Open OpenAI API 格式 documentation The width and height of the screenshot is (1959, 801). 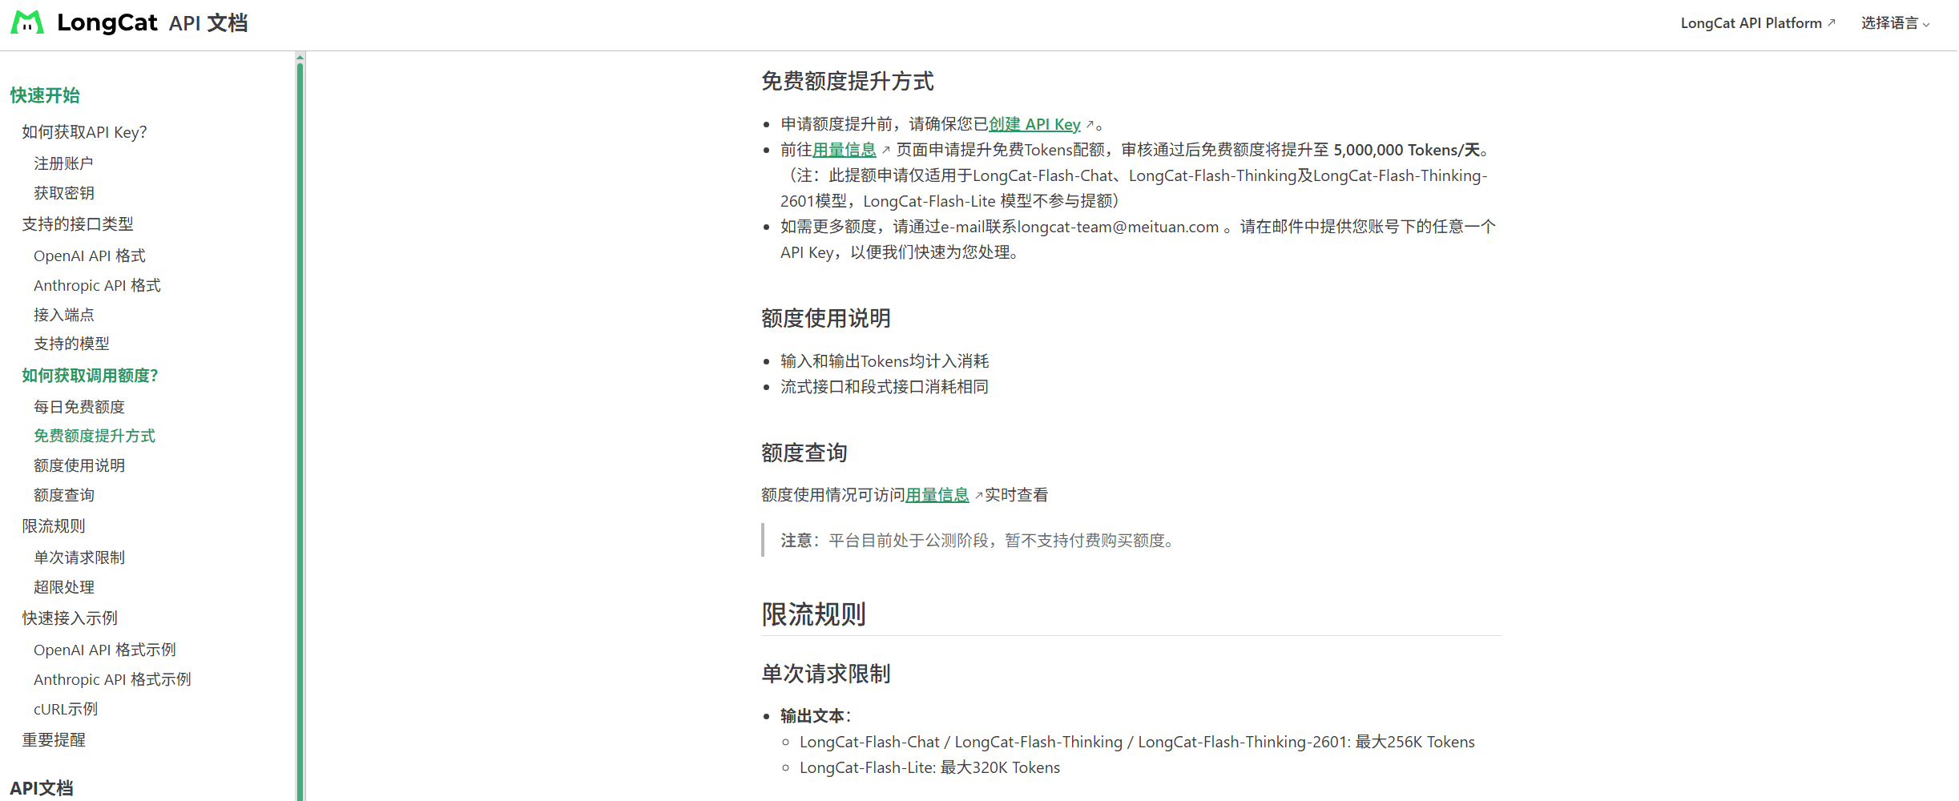tap(89, 256)
